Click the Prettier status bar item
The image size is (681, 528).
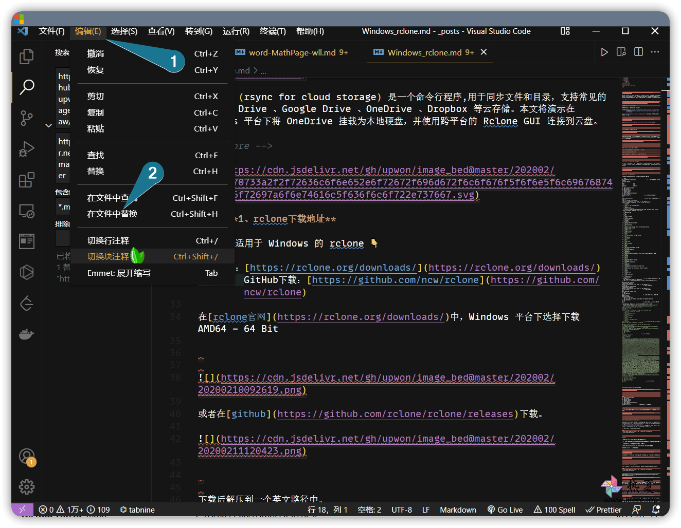[x=604, y=510]
